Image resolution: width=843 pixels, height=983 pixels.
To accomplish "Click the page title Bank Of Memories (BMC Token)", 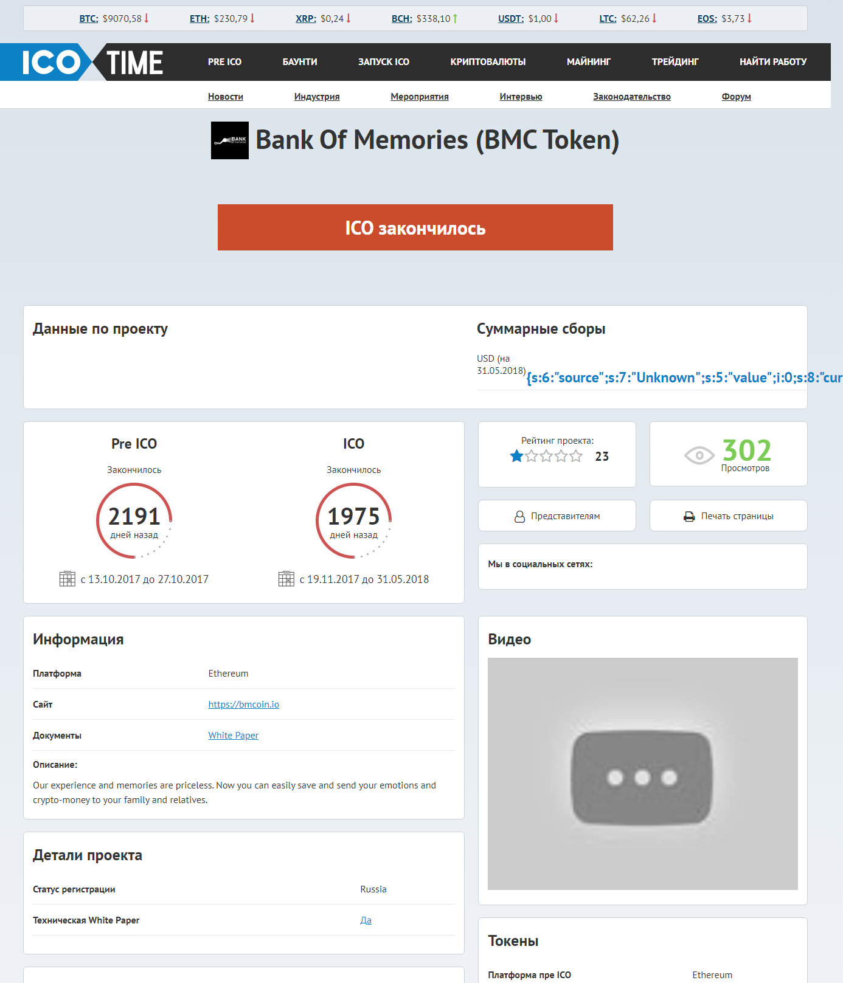I will 437,140.
